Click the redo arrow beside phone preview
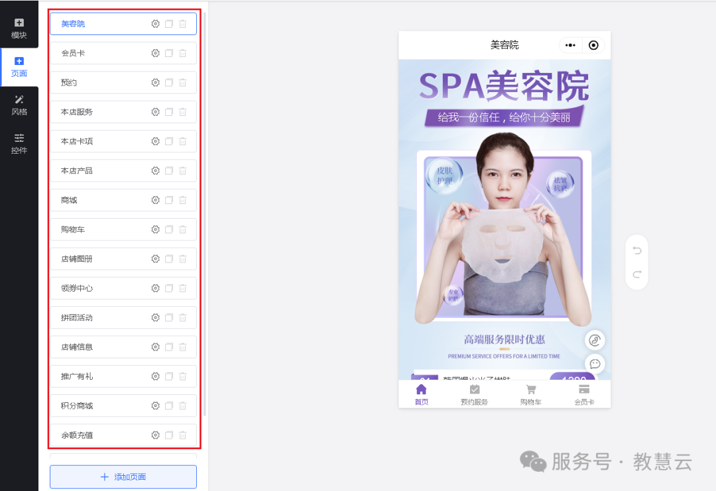 (636, 274)
